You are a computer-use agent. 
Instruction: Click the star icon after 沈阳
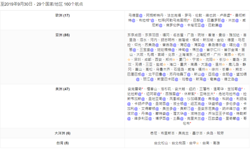[214, 60]
